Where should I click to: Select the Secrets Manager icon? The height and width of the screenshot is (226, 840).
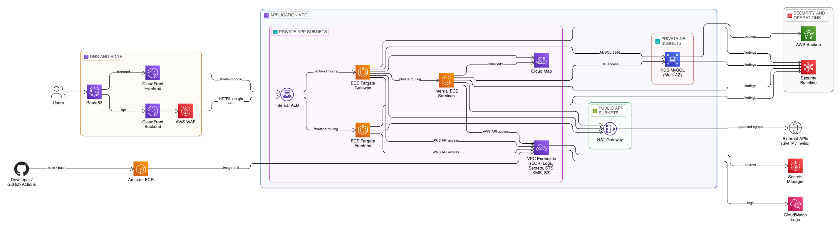(x=795, y=166)
